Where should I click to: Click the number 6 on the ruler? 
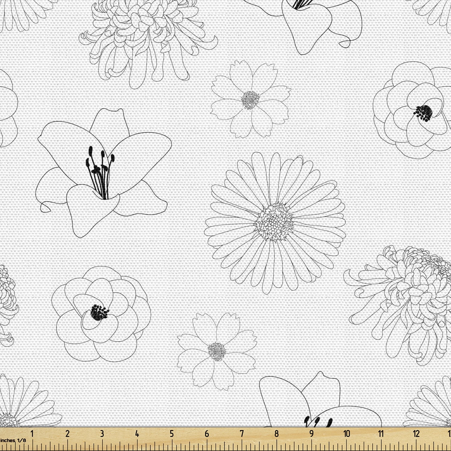[x=207, y=434]
